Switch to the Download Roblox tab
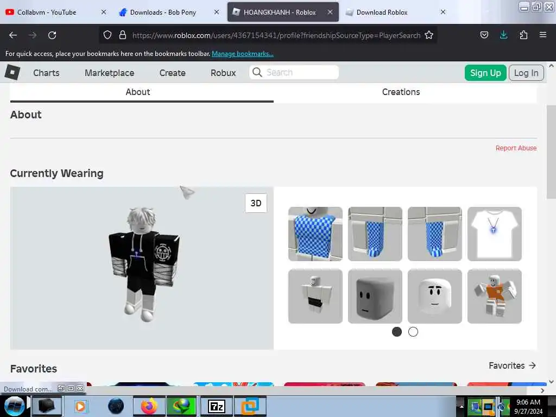Viewport: 556px width, 417px height. click(395, 12)
